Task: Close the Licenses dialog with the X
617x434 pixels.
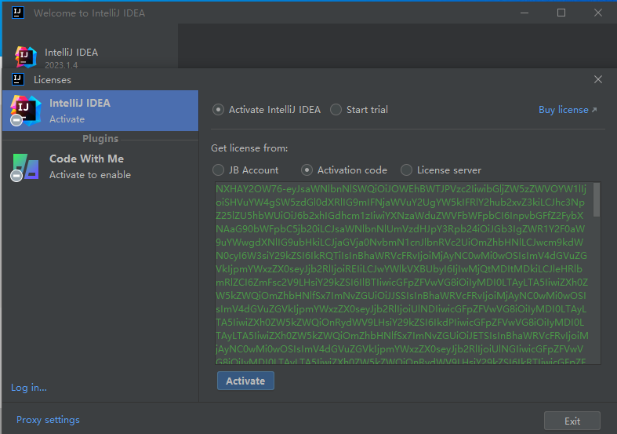Action: pyautogui.click(x=598, y=79)
